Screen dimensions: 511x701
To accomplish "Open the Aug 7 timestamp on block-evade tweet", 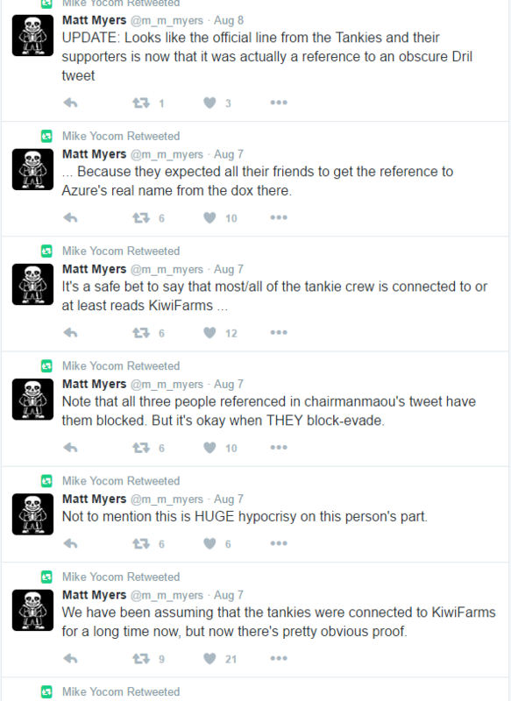I will [229, 385].
